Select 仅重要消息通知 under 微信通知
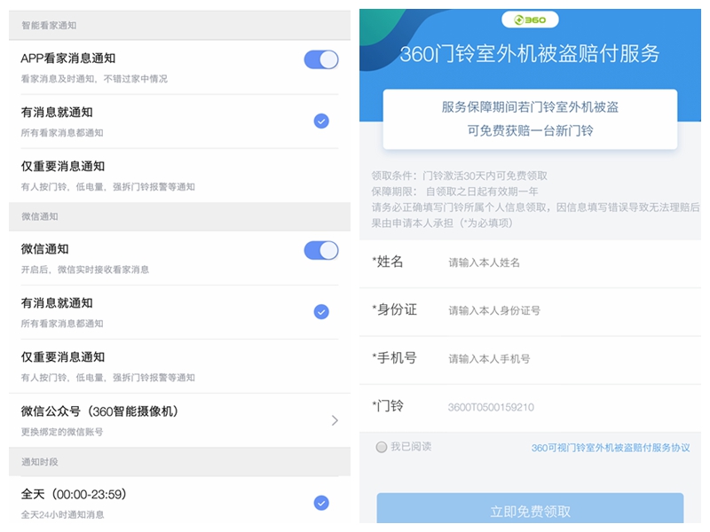The height and width of the screenshot is (532, 710). click(179, 366)
